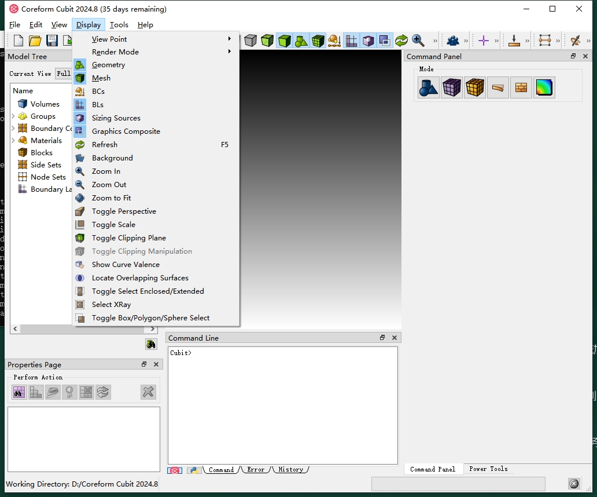Switch to the History tab
Viewport: 597px width, 497px height.
(290, 470)
